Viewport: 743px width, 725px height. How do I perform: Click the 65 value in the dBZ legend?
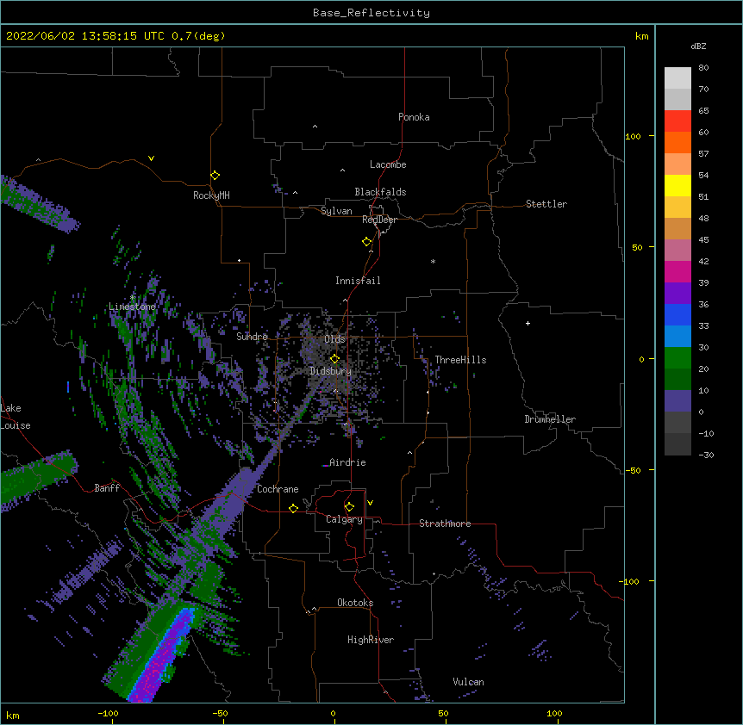(703, 110)
